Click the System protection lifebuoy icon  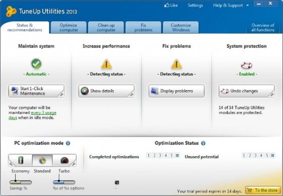[247, 65]
